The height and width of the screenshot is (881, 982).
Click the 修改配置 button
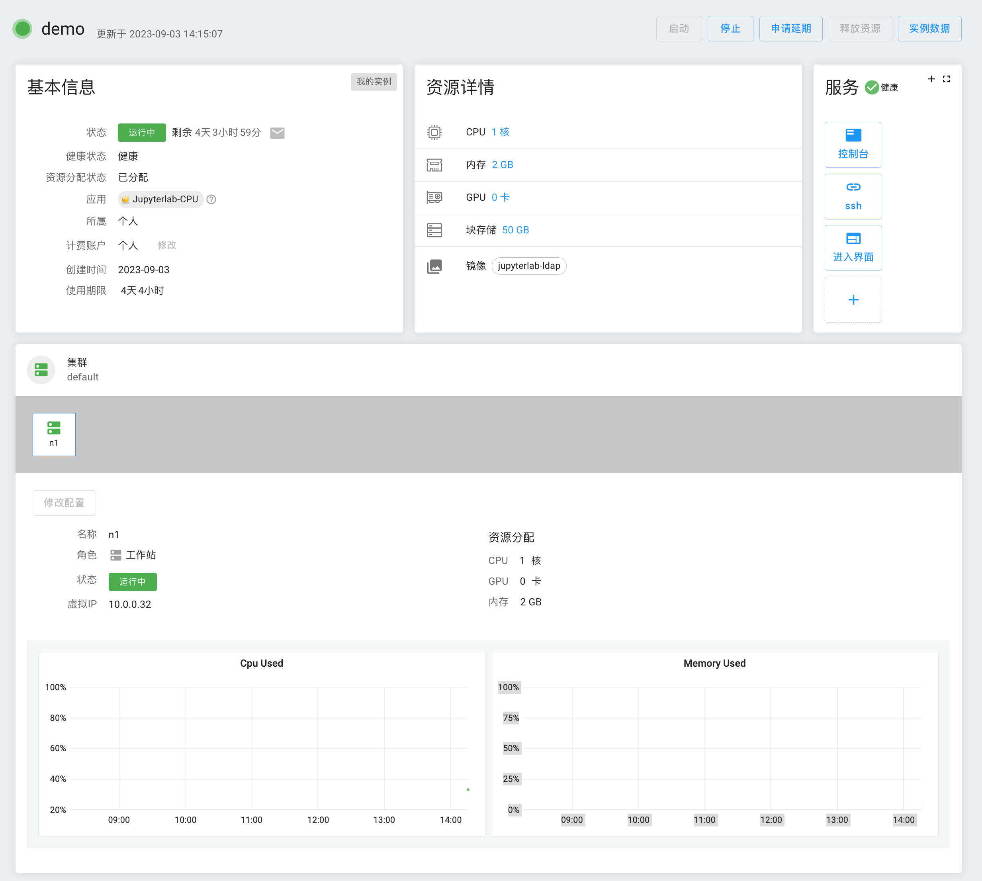[64, 503]
